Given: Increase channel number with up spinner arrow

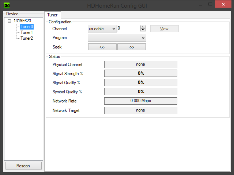Looking at the screenshot, I should point(143,27).
